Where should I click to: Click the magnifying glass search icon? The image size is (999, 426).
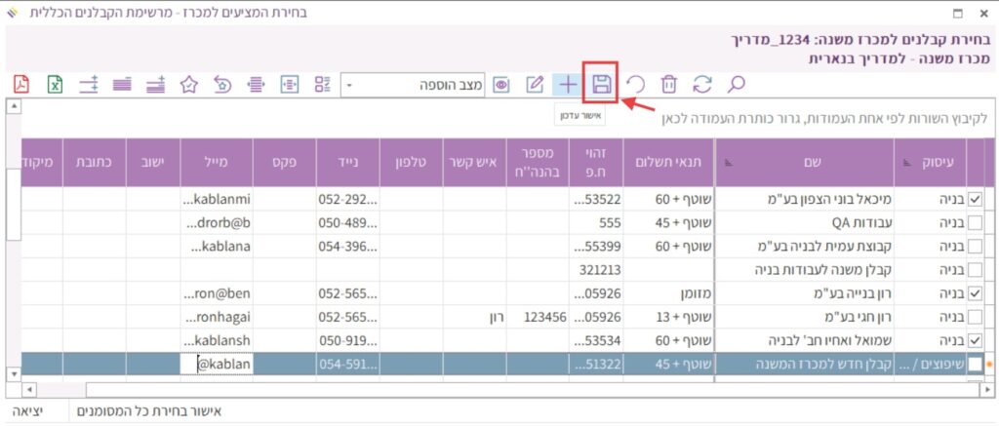[x=737, y=84]
